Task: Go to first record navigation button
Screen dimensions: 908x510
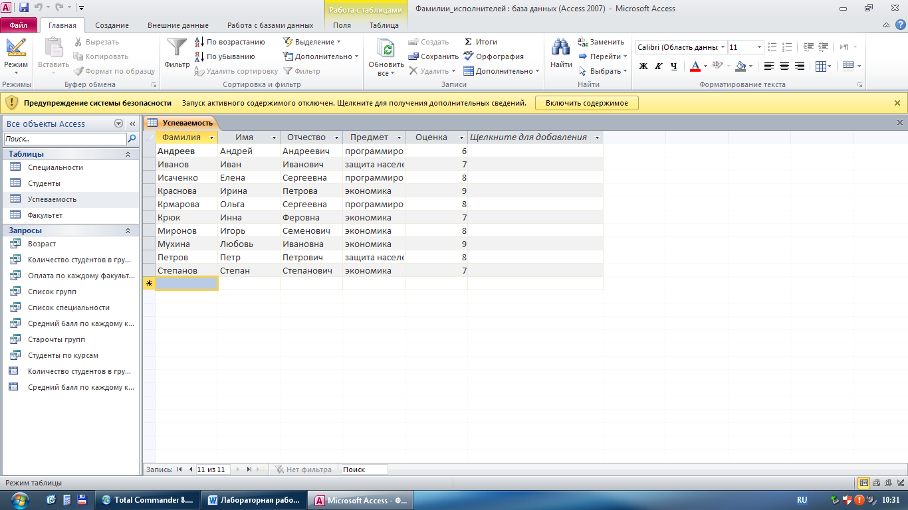Action: (179, 469)
